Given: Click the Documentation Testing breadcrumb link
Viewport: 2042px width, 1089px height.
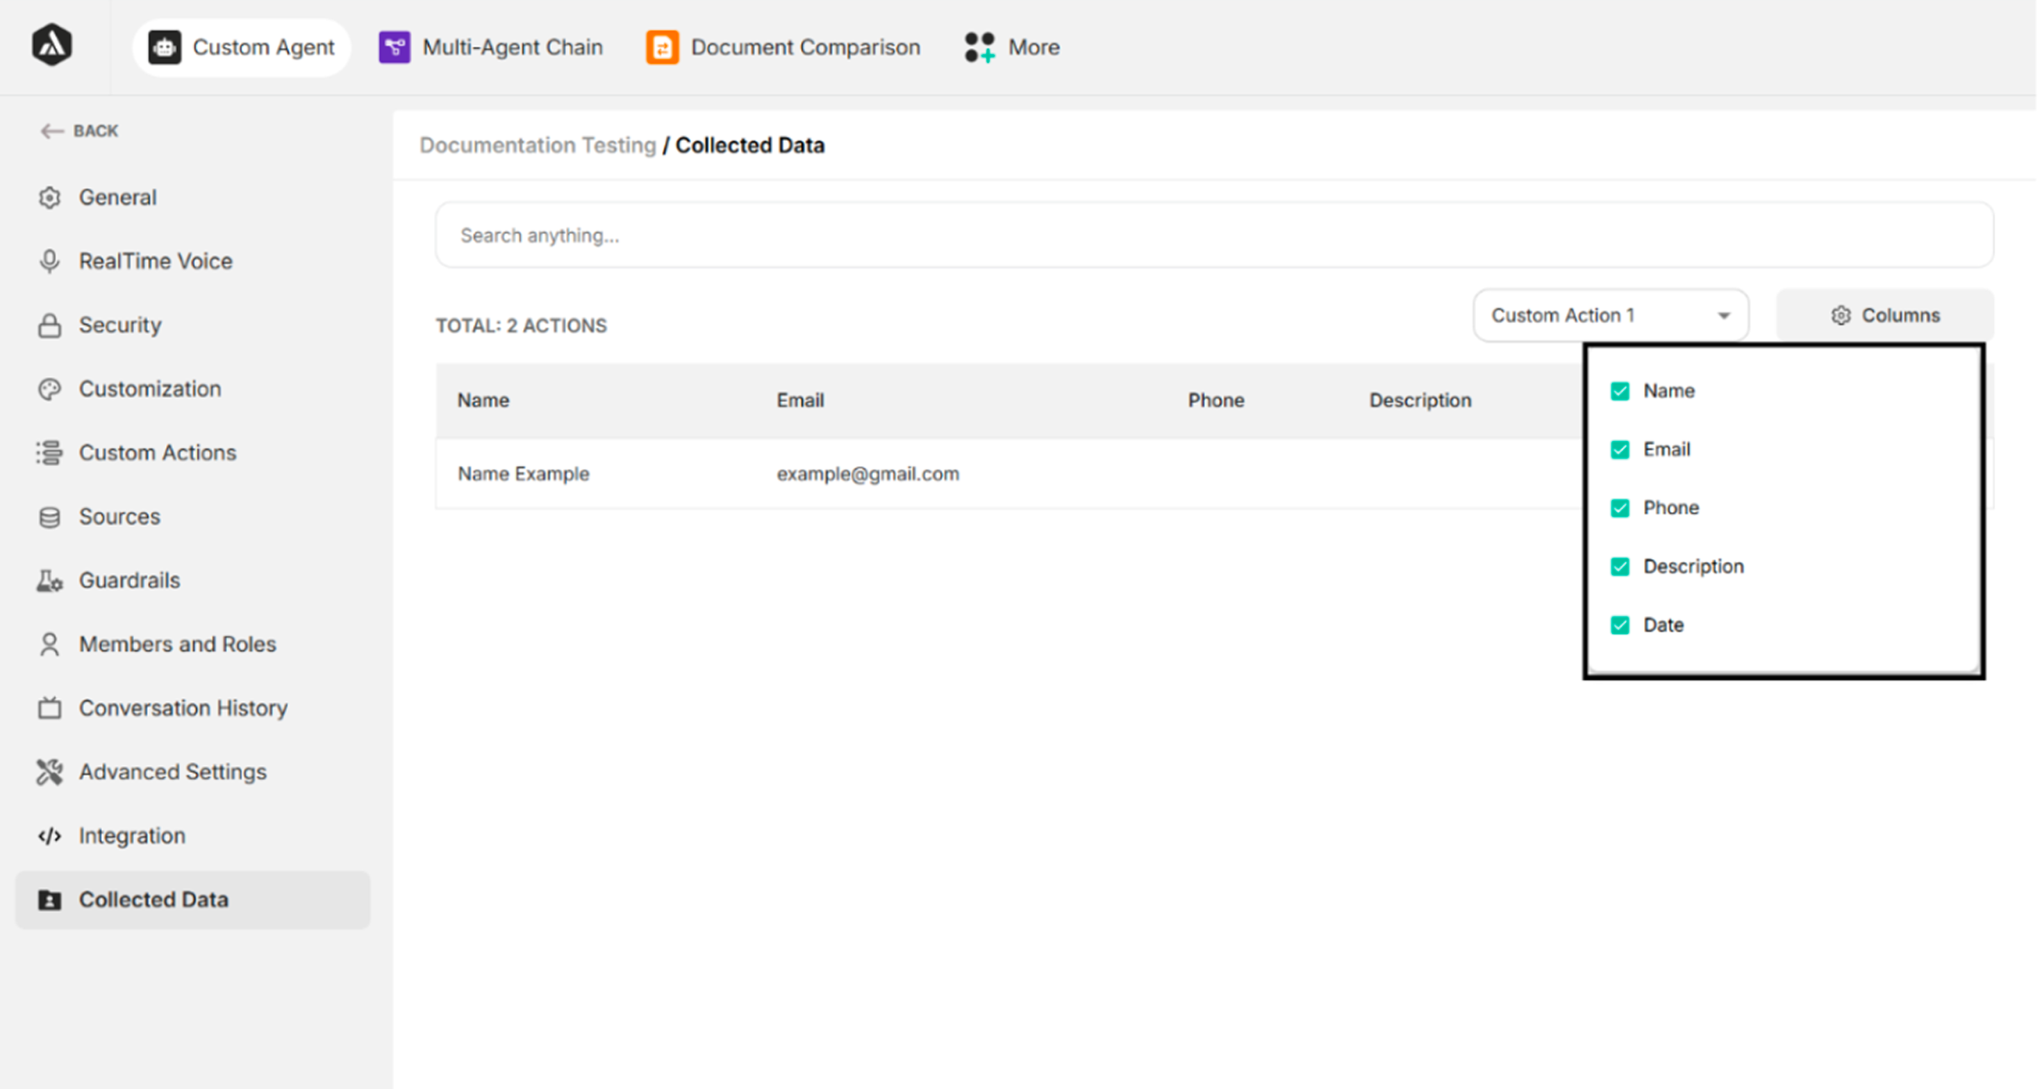Looking at the screenshot, I should 537,145.
